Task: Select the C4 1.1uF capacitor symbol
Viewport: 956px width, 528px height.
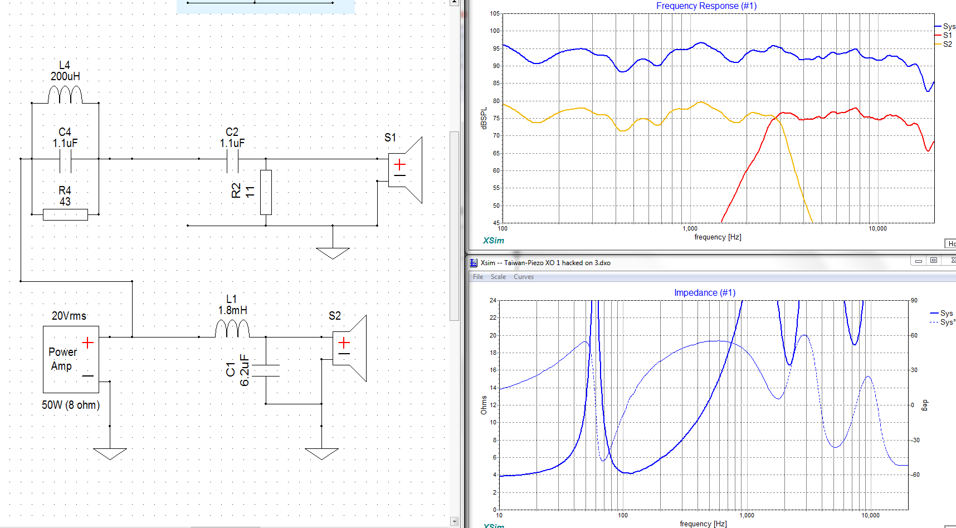Action: [65, 162]
